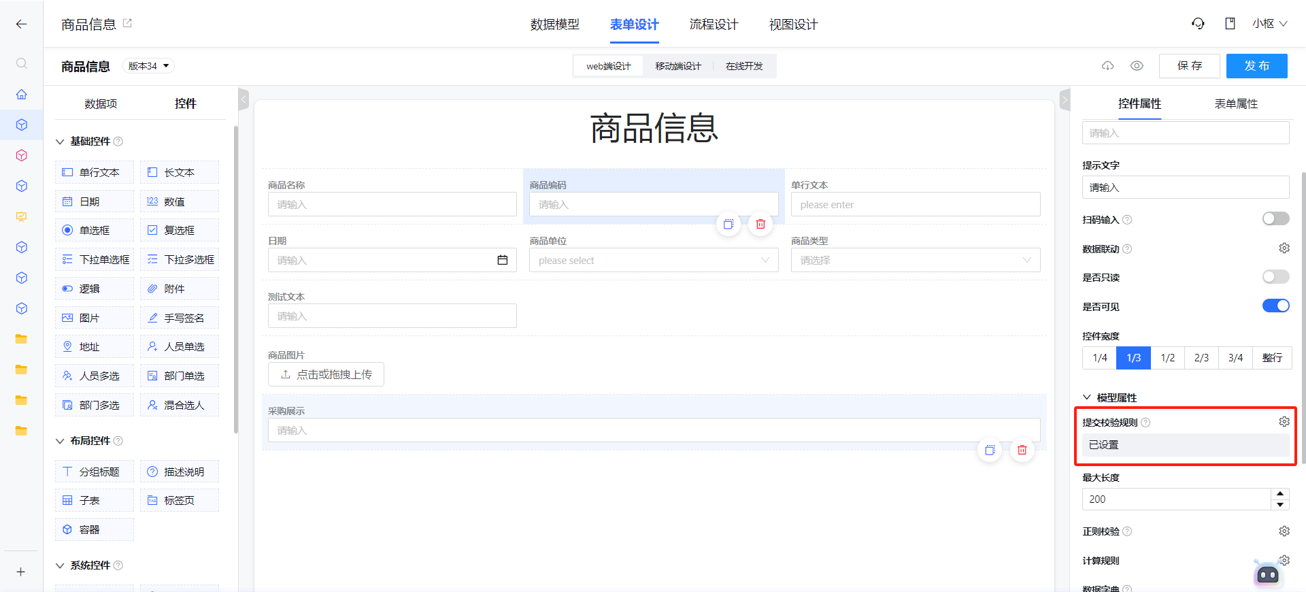Collapse the 系统控件 section
The width and height of the screenshot is (1306, 592).
(60, 565)
